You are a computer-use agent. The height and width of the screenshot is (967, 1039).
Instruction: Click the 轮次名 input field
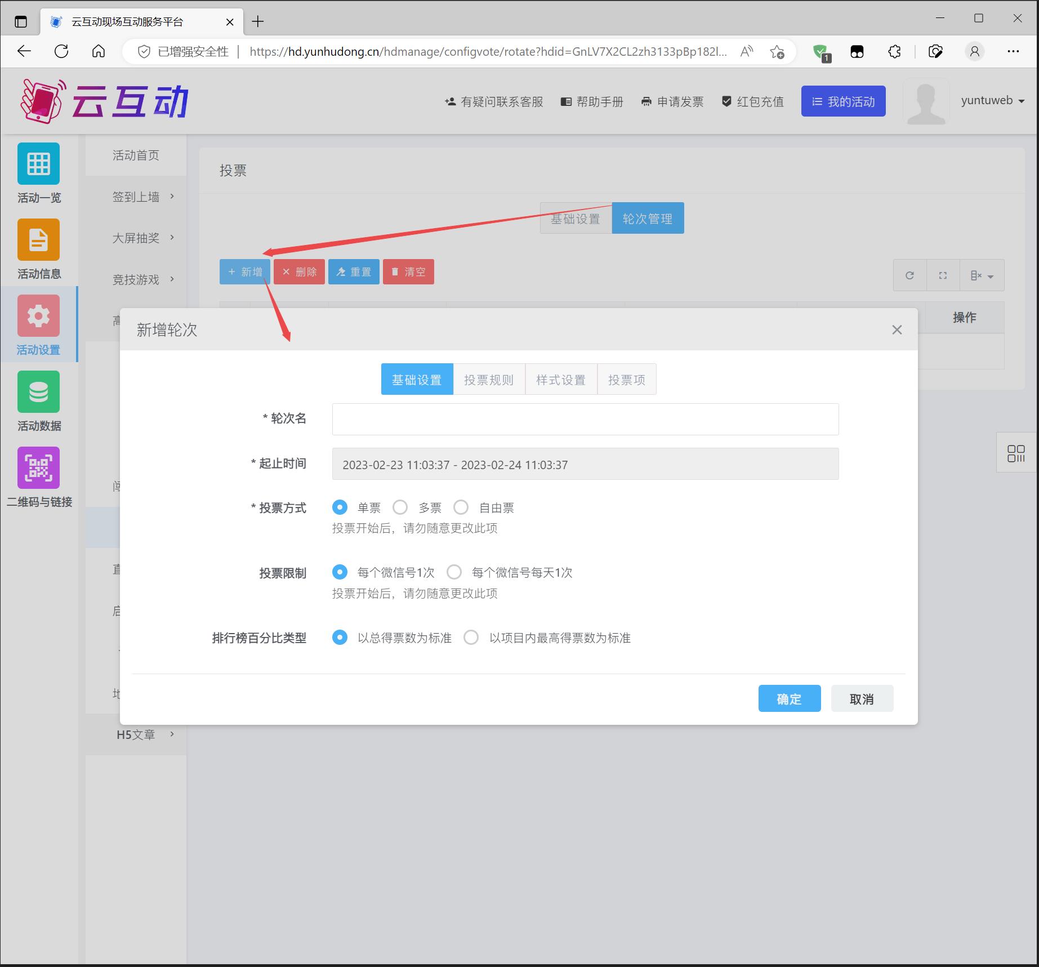585,419
